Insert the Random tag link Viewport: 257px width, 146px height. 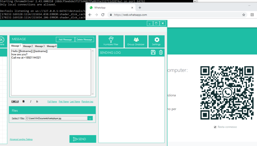87,101
